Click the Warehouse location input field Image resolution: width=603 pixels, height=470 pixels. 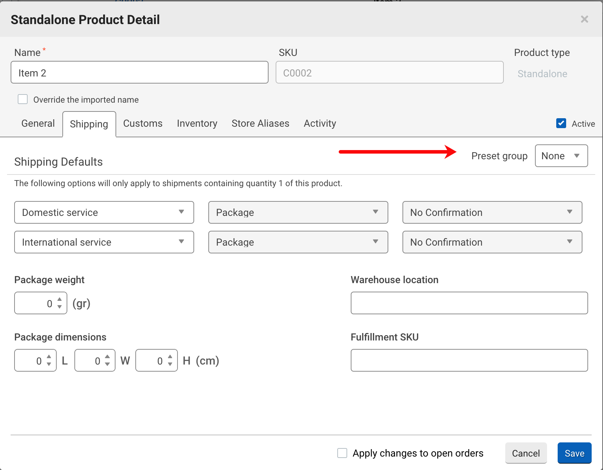pyautogui.click(x=469, y=303)
